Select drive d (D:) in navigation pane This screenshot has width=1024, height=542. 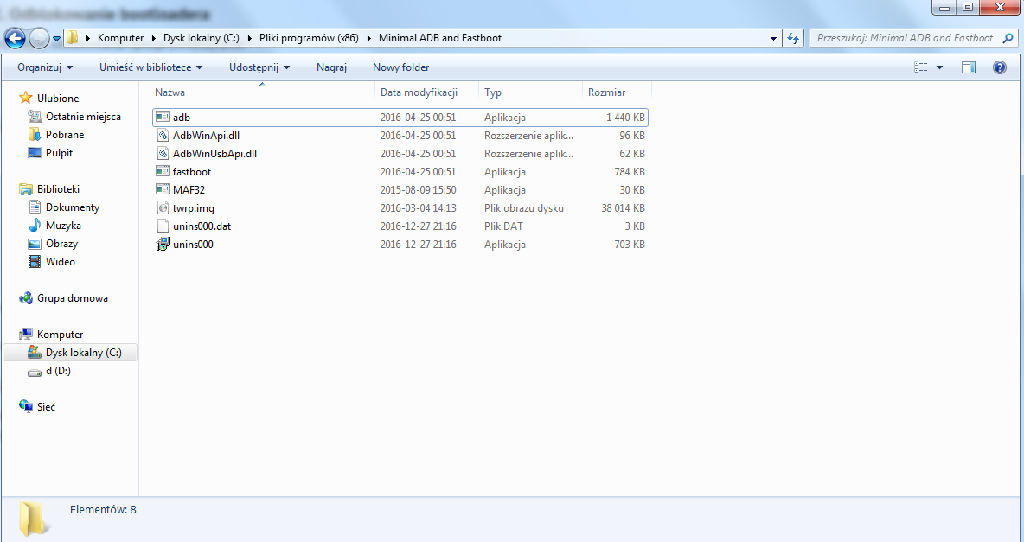point(58,371)
